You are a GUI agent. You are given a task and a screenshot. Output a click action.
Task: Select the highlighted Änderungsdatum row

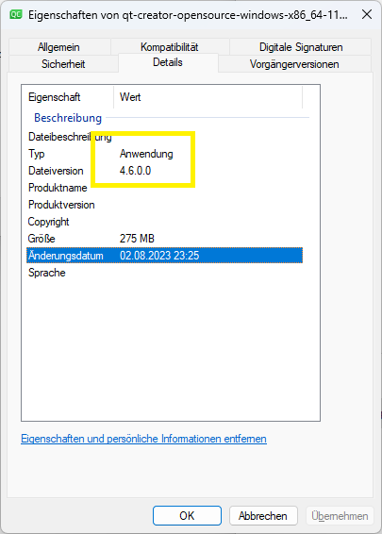[164, 256]
